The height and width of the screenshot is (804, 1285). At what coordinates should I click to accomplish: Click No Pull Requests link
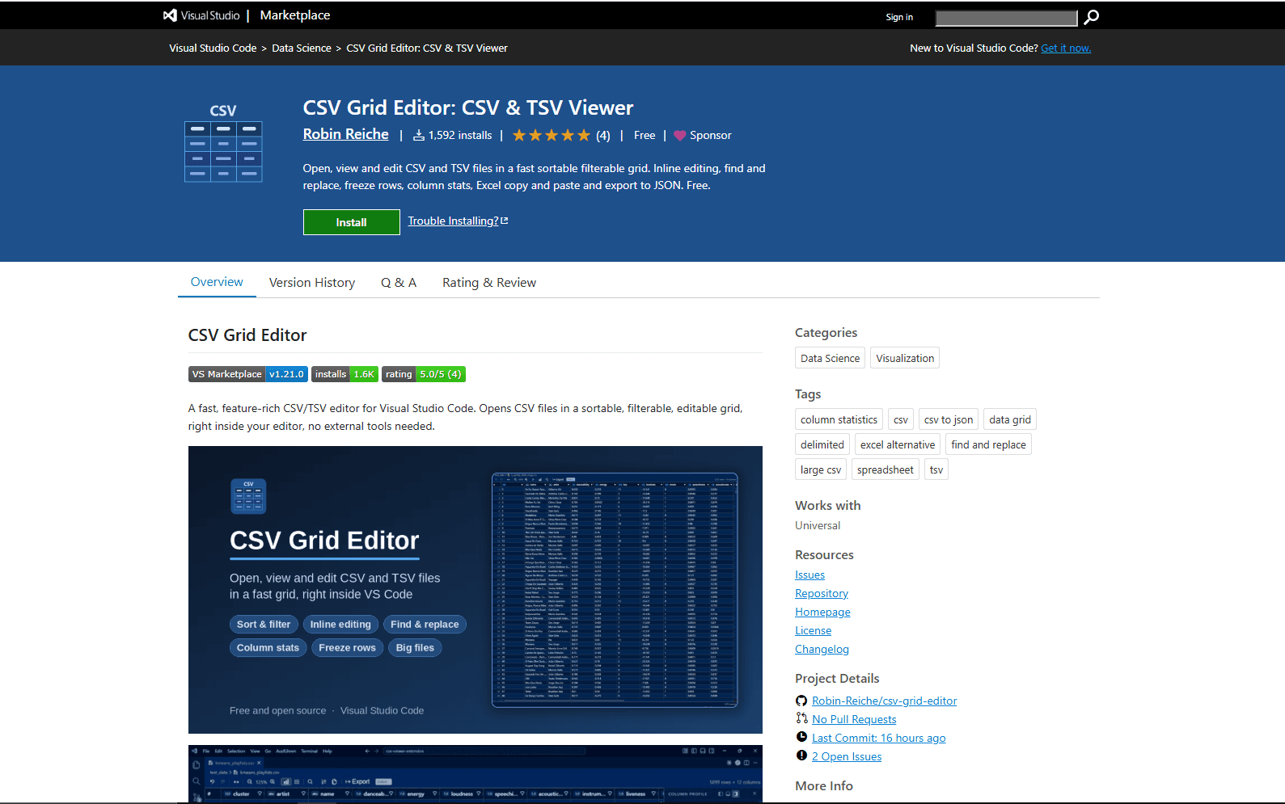[x=854, y=719]
